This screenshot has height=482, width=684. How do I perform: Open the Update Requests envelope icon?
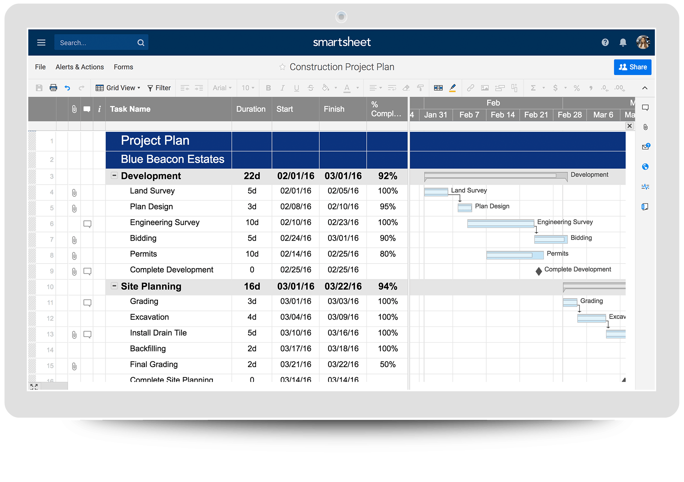pos(645,147)
